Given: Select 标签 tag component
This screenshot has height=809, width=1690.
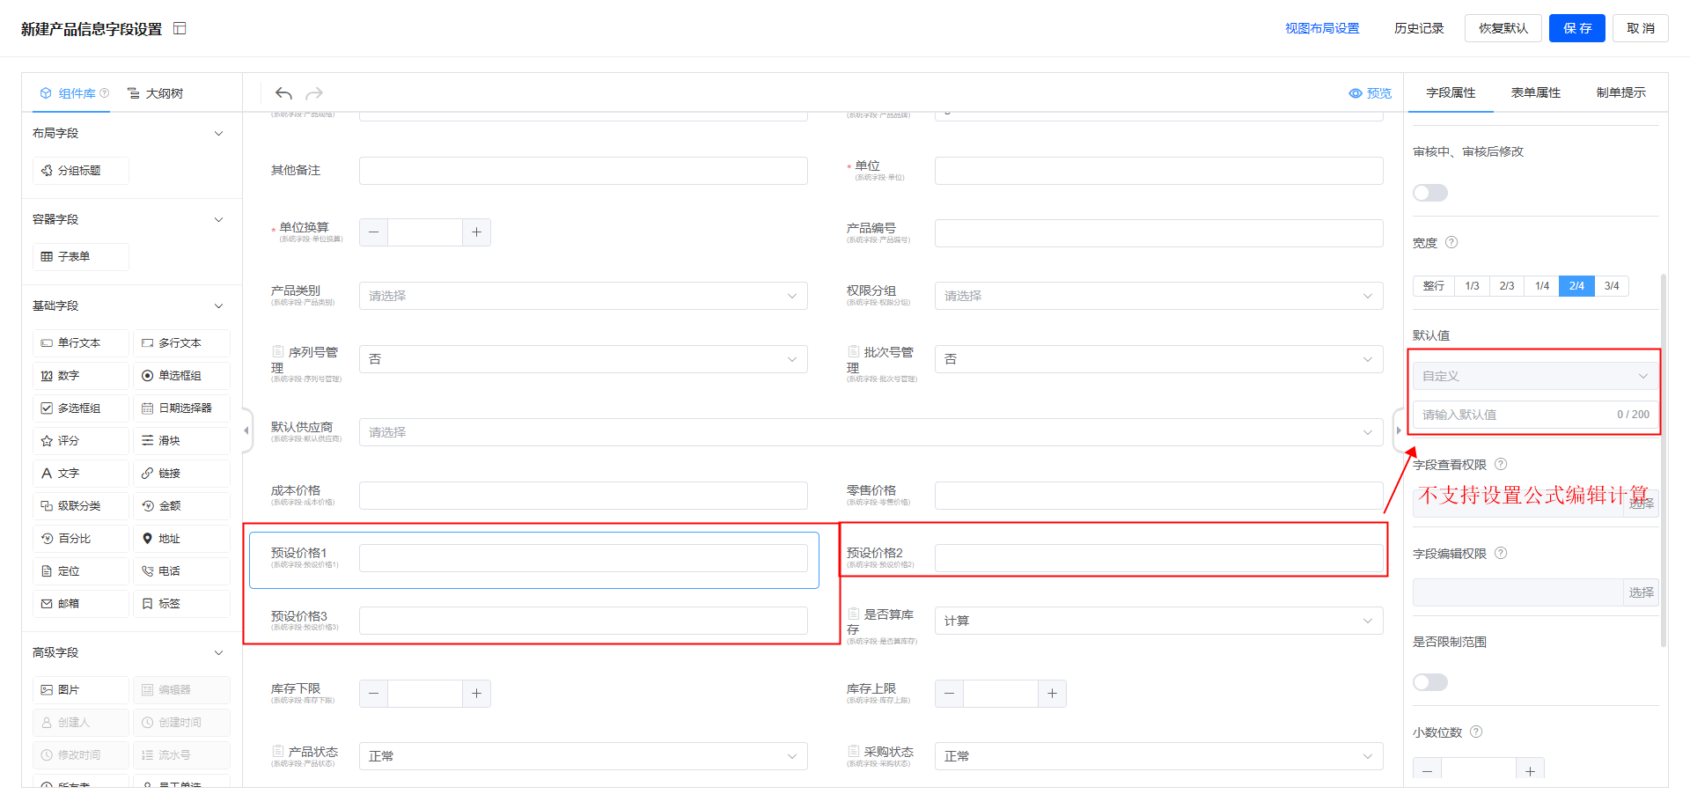Looking at the screenshot, I should coord(181,604).
